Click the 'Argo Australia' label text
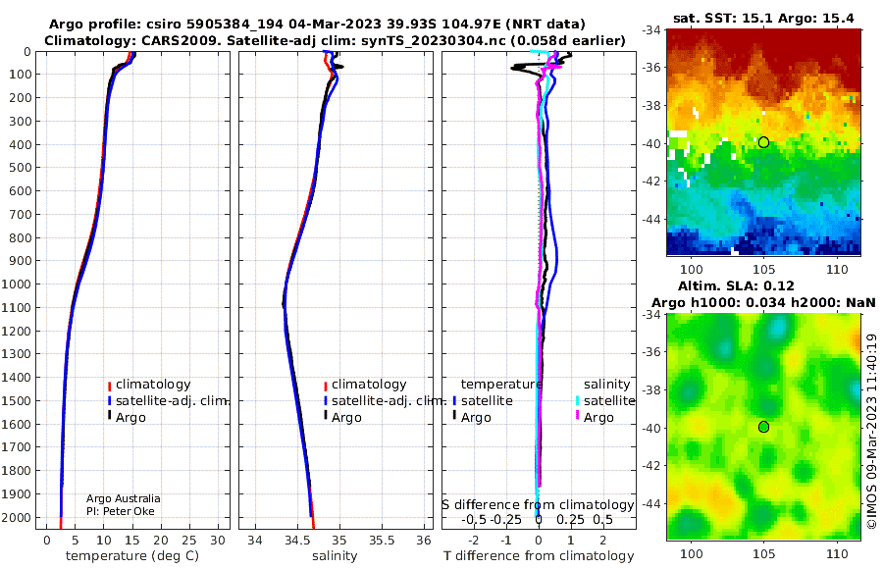The image size is (883, 569). [123, 498]
